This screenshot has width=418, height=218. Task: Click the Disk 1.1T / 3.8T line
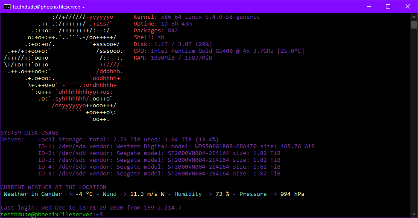[x=173, y=44]
